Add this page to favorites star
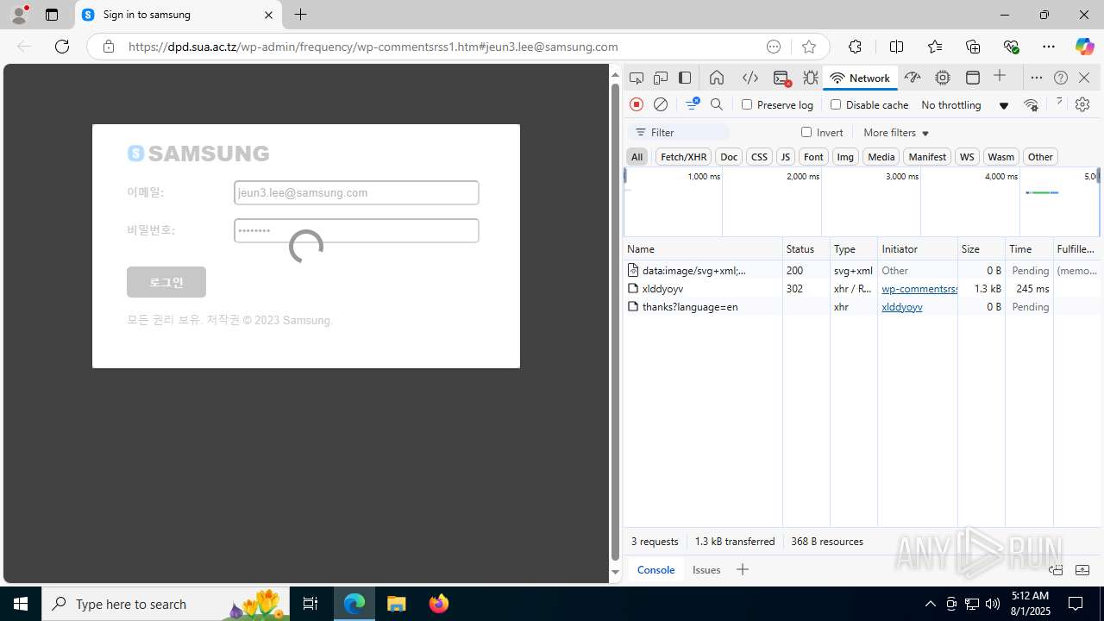The image size is (1104, 621). 808,47
